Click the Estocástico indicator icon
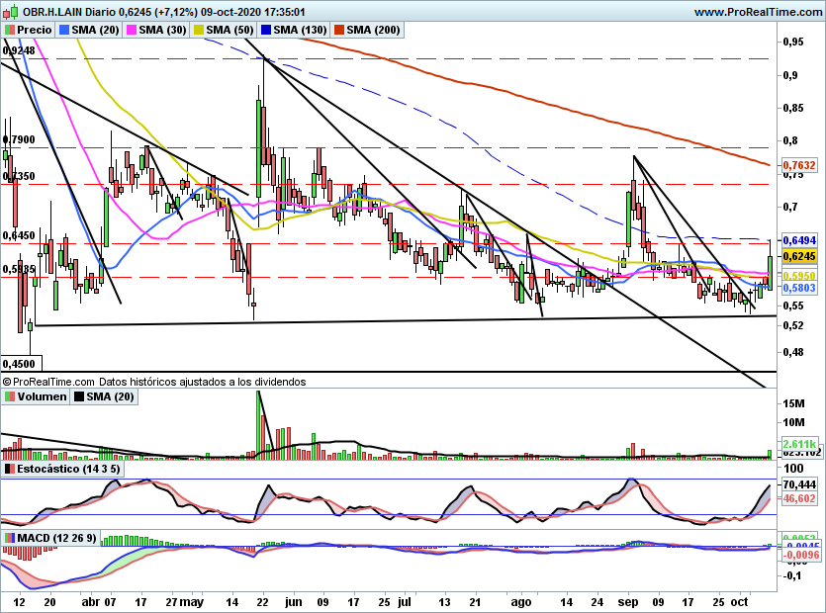826x613 pixels. pos(10,469)
